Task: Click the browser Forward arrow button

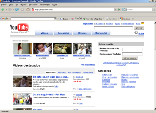Action: (x=10, y=9)
